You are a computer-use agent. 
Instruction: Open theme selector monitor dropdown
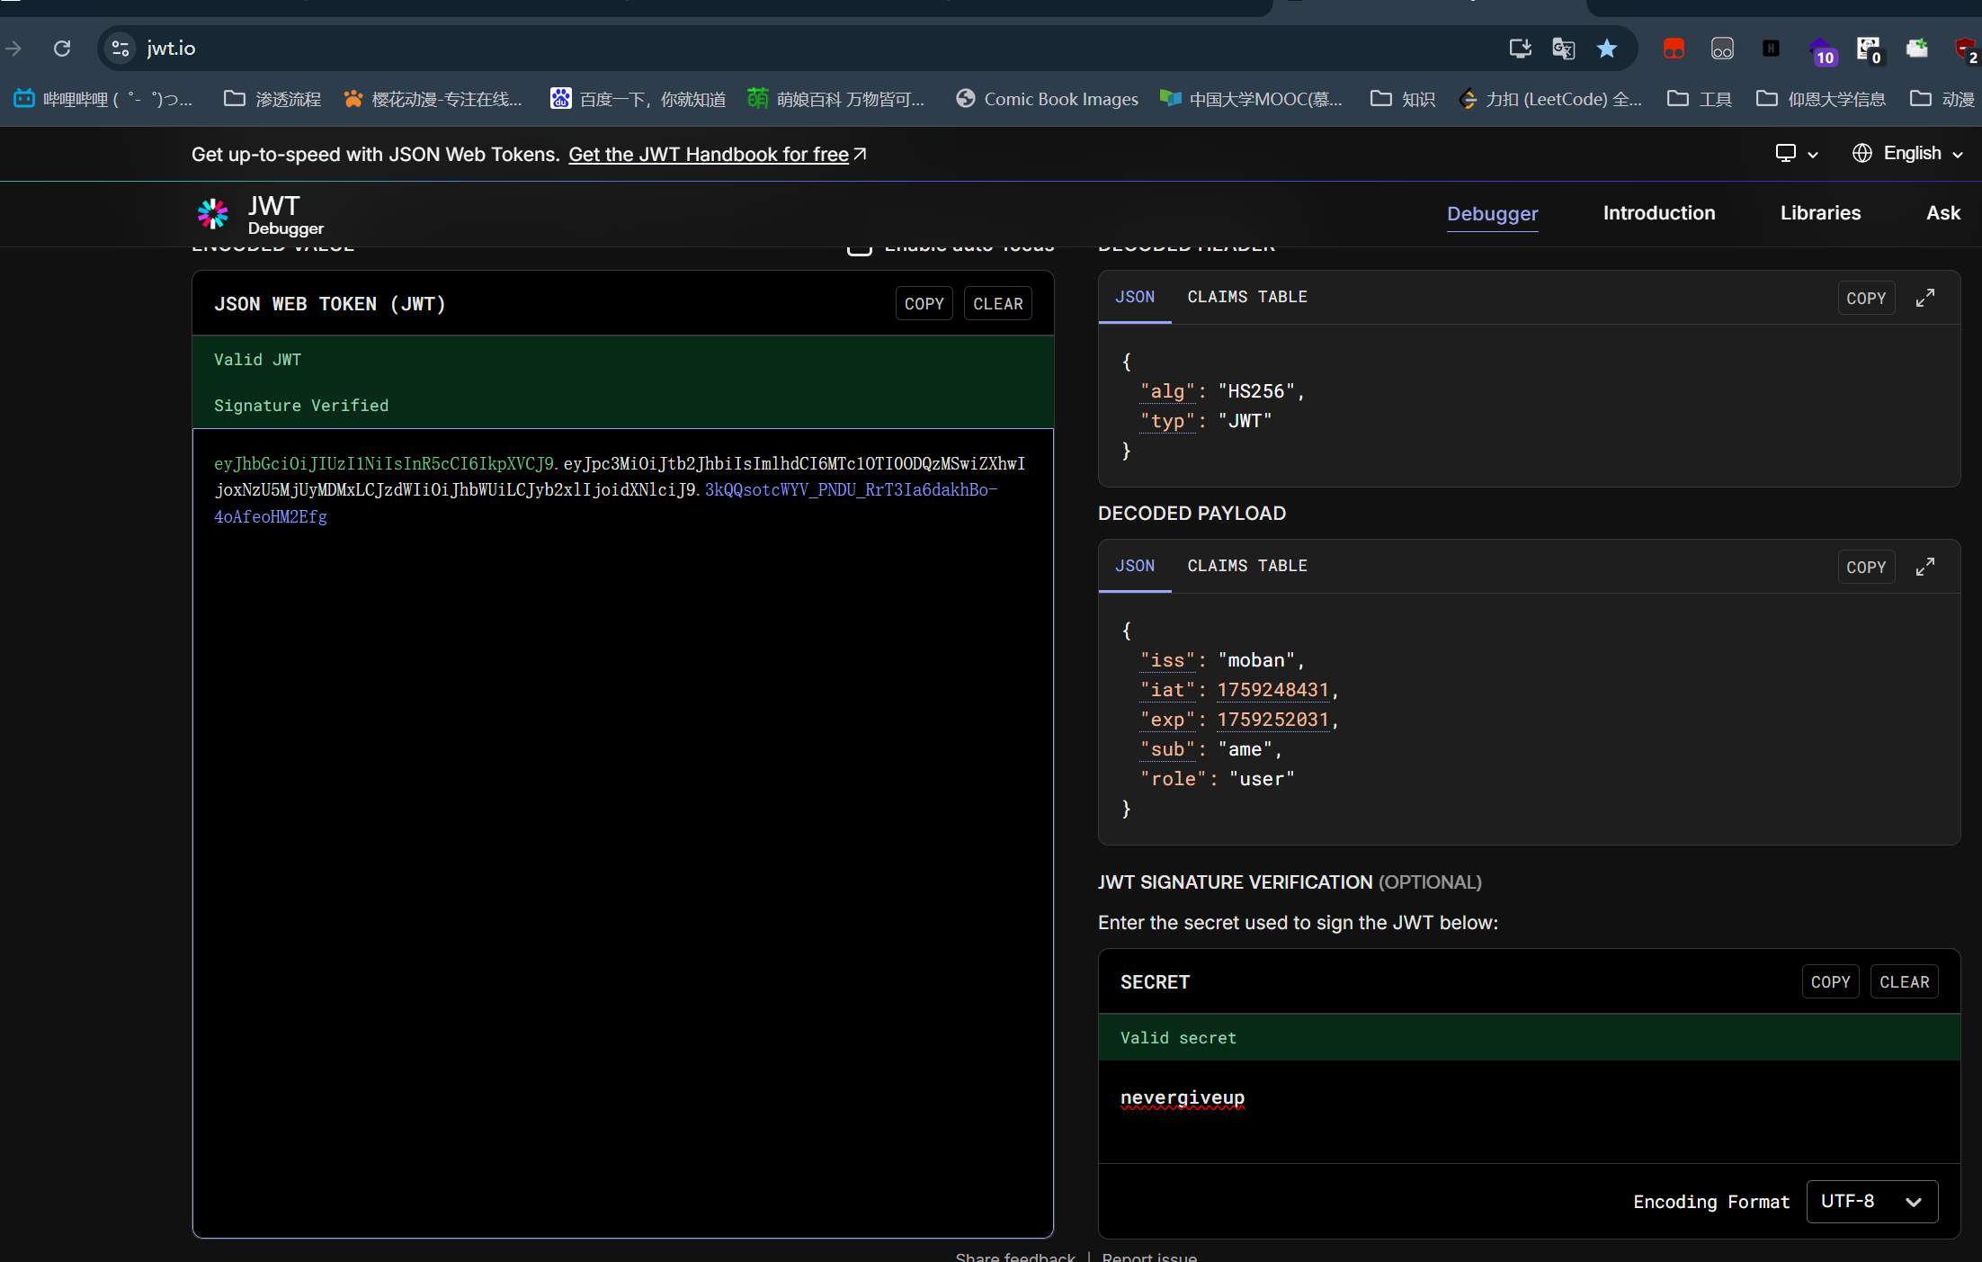point(1797,154)
